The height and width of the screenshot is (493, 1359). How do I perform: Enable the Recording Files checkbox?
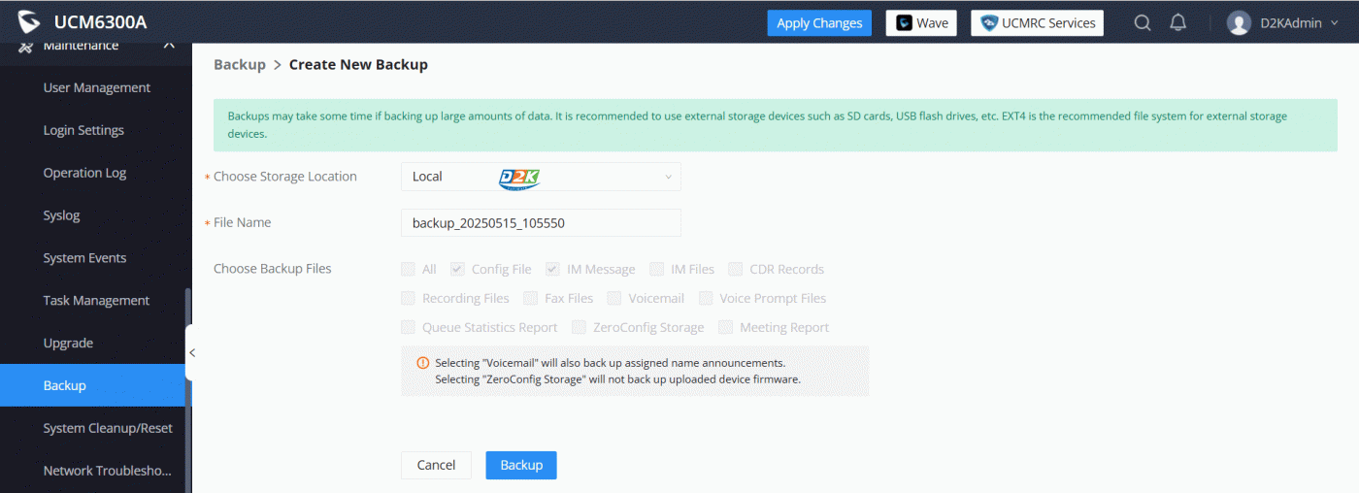[408, 298]
